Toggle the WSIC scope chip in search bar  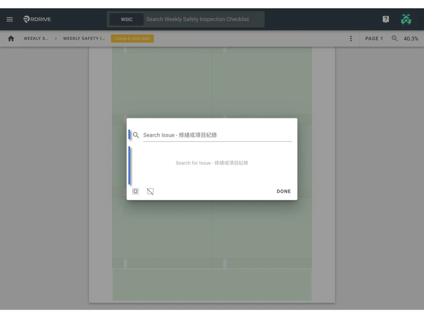coord(127,19)
